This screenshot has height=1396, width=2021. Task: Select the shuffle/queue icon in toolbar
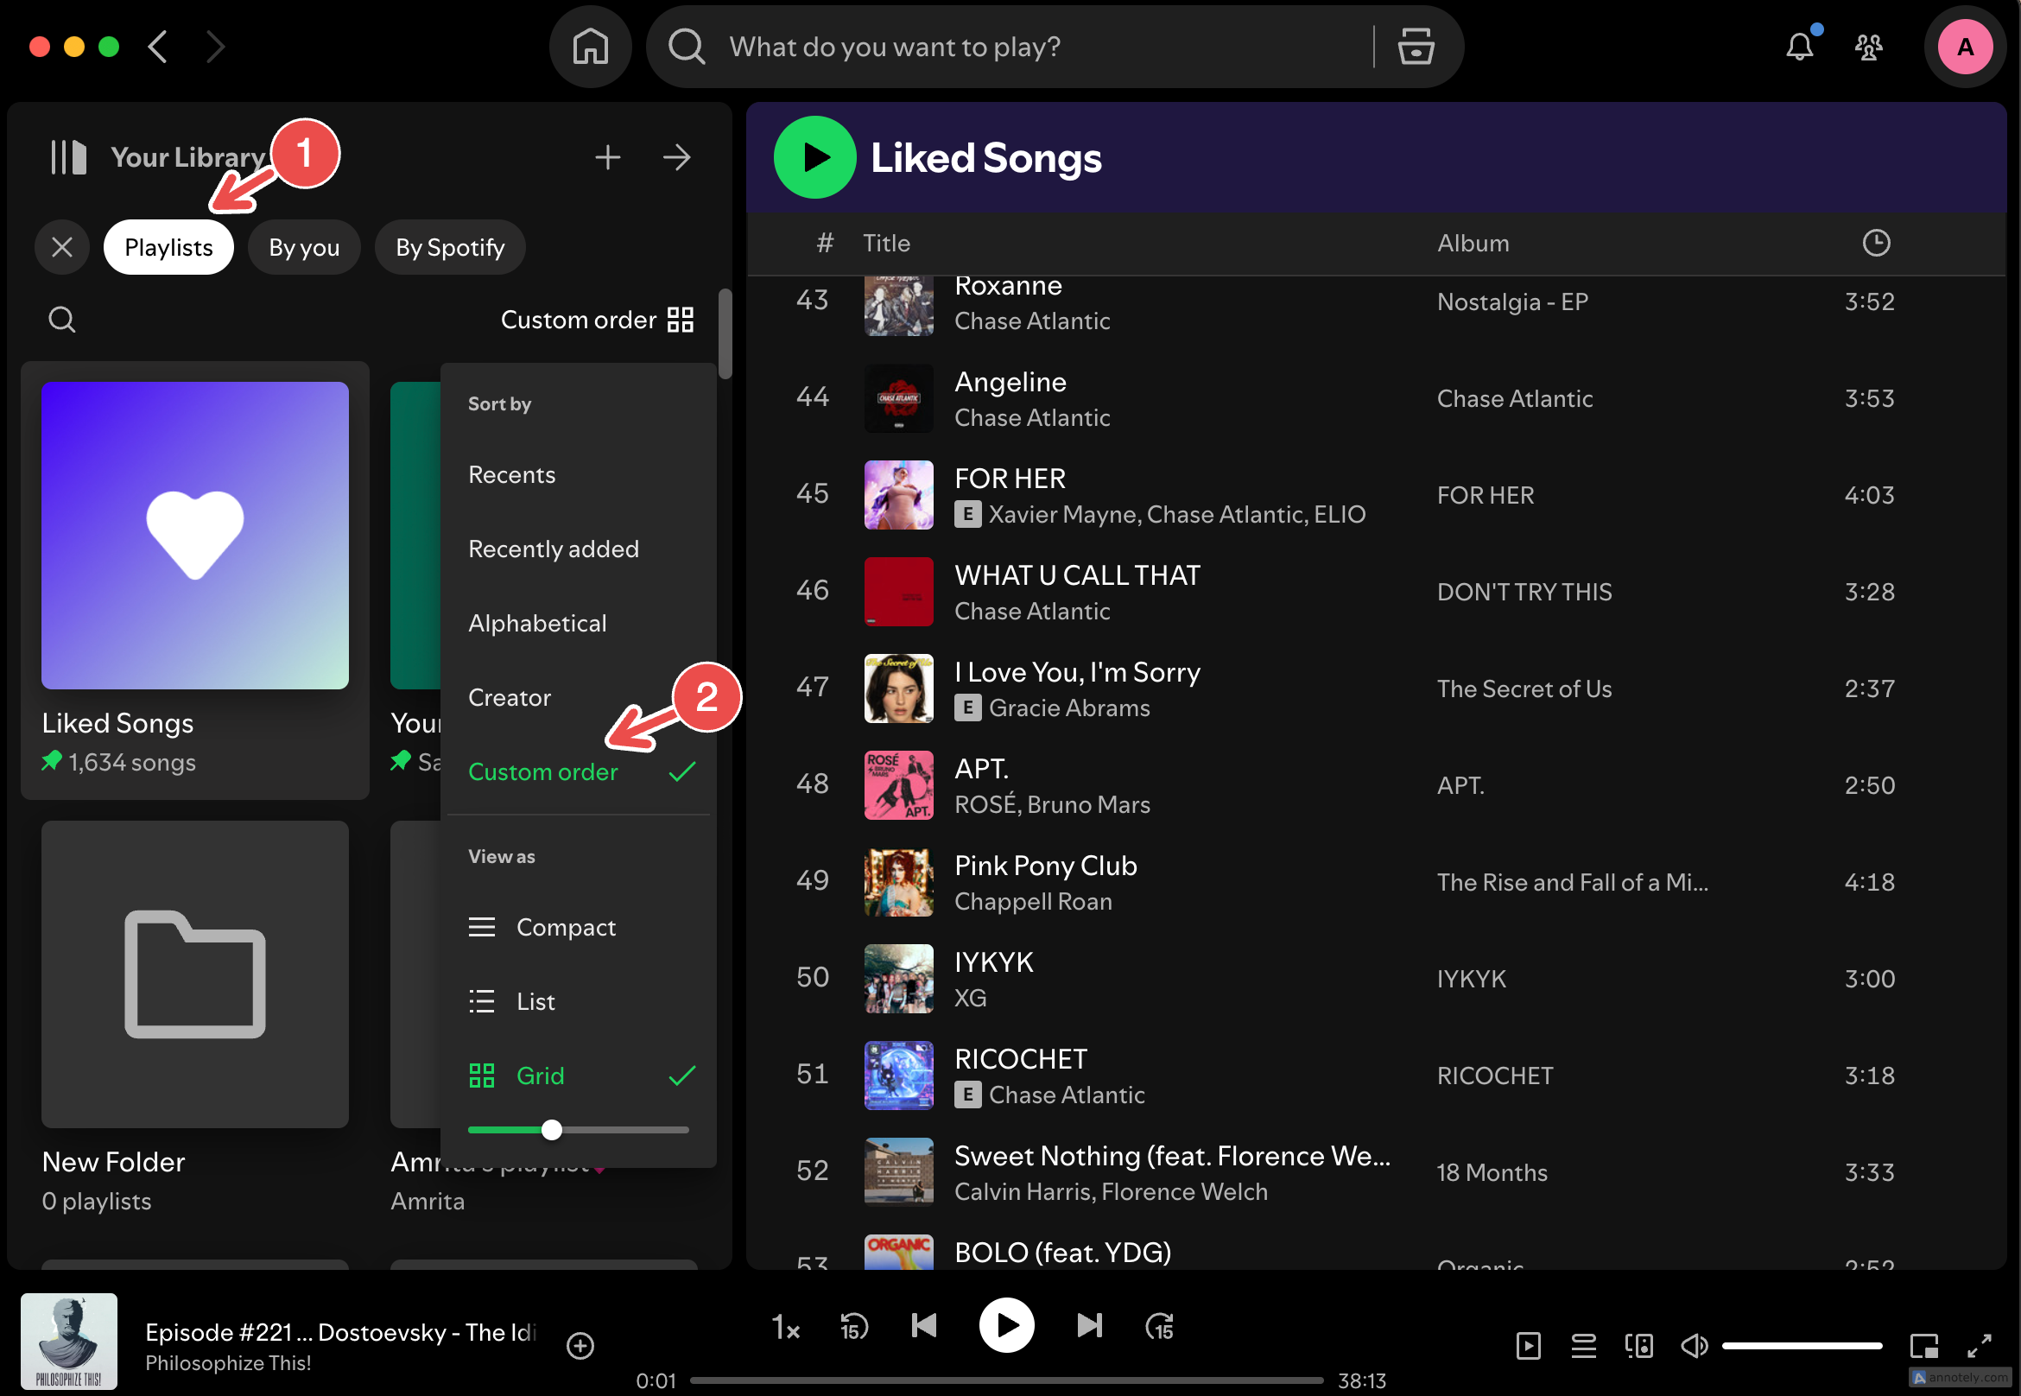click(x=1581, y=1345)
